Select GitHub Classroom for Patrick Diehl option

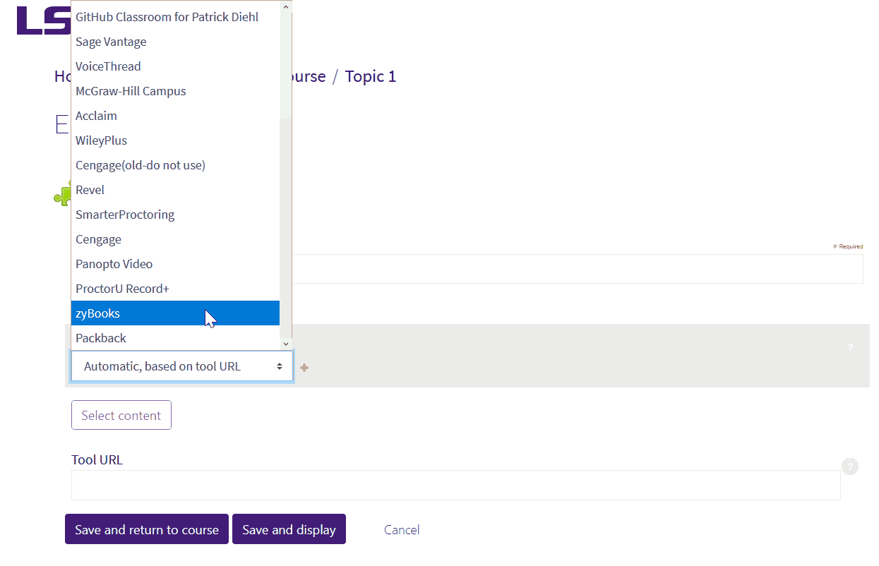pos(175,17)
